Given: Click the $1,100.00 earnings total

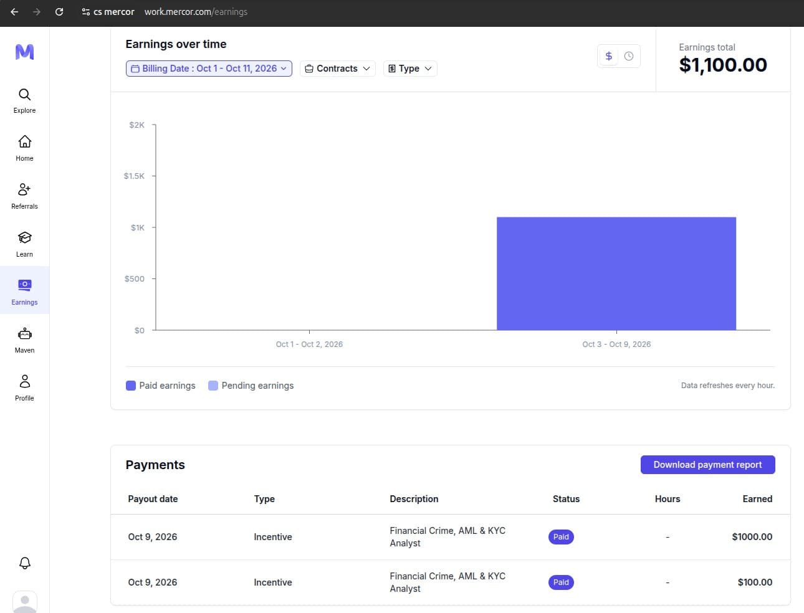Looking at the screenshot, I should [723, 65].
